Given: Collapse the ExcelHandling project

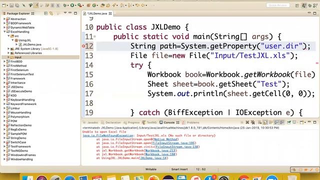Looking at the screenshot, I should tap(4, 31).
